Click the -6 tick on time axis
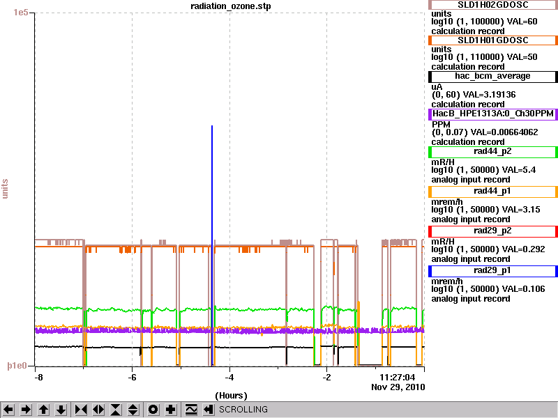This screenshot has height=418, width=558. 132,378
